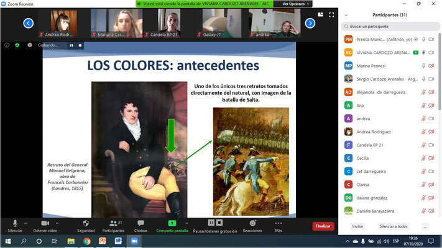Viewport: 442px width, 248px height.
Task: Click green sharing icon for VIVIANA CARDOZO
Action: point(416,53)
